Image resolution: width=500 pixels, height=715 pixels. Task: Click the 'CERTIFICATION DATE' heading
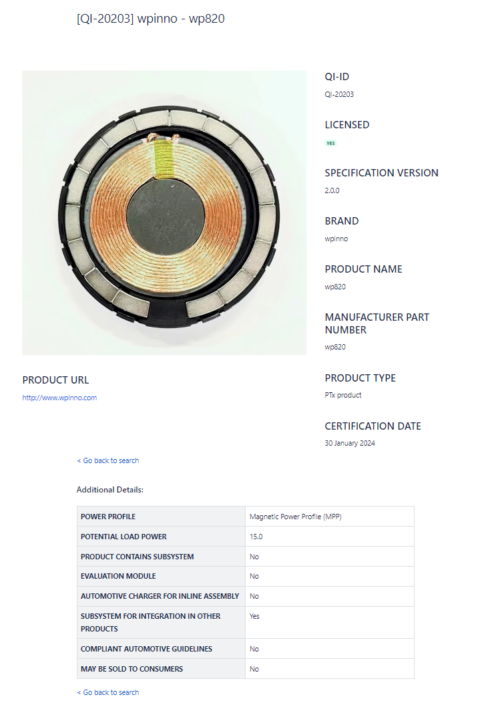(x=373, y=426)
